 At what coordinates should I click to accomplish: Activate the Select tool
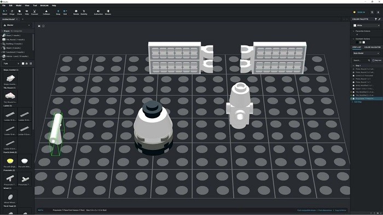(4, 12)
